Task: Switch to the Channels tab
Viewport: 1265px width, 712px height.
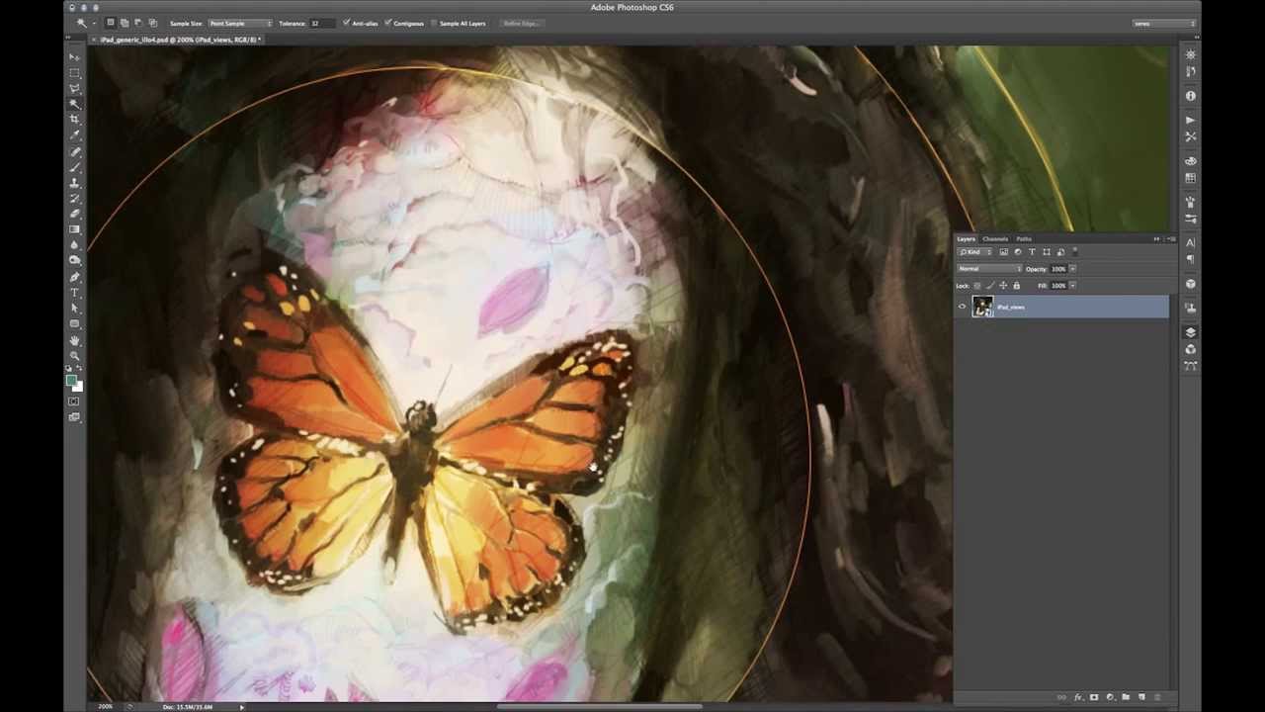Action: [995, 238]
